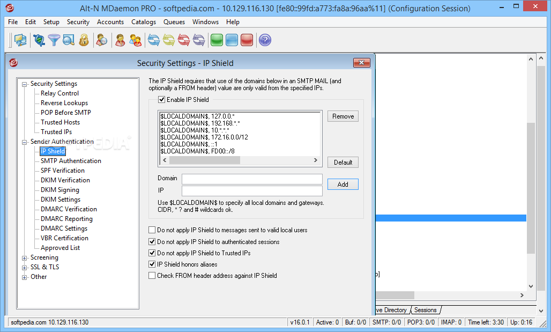Open POP Before SMTP in the tree
This screenshot has height=332, width=551.
[66, 113]
